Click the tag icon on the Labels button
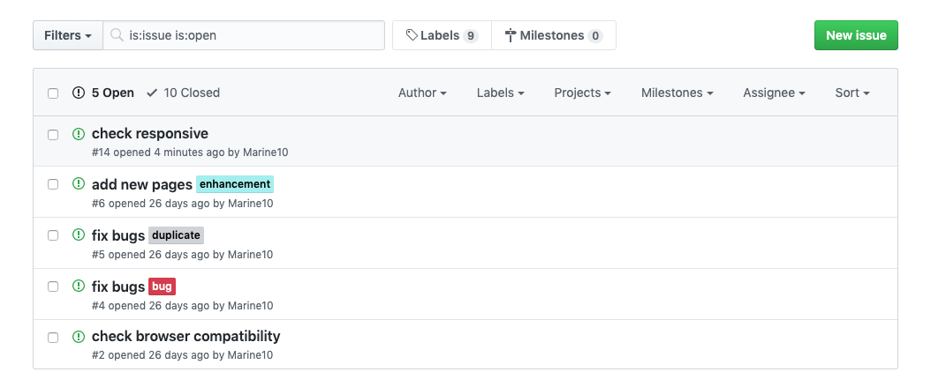931x387 pixels. (x=412, y=35)
